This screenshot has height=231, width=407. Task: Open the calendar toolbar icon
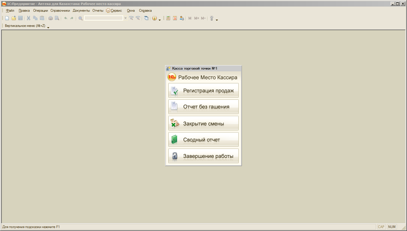click(x=175, y=18)
